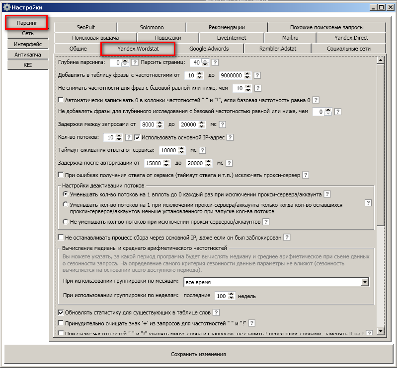Open help for first thread deactivation radio option

[327, 194]
